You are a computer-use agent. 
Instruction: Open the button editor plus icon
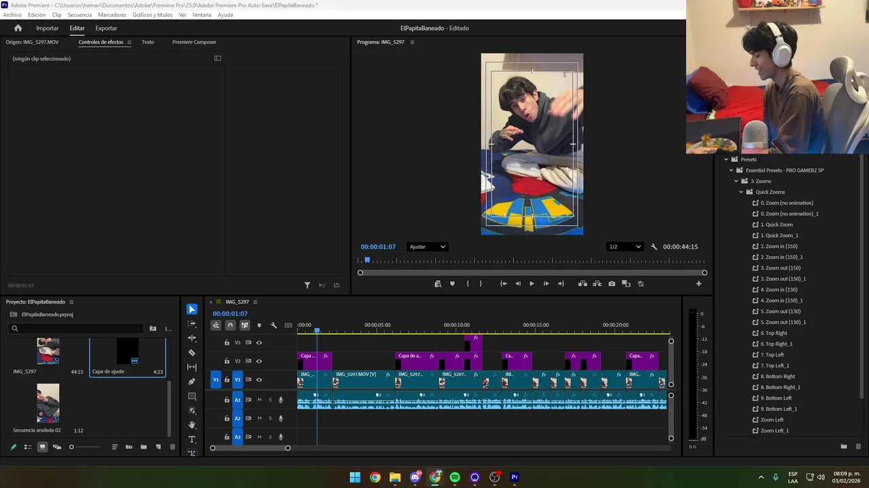(699, 284)
